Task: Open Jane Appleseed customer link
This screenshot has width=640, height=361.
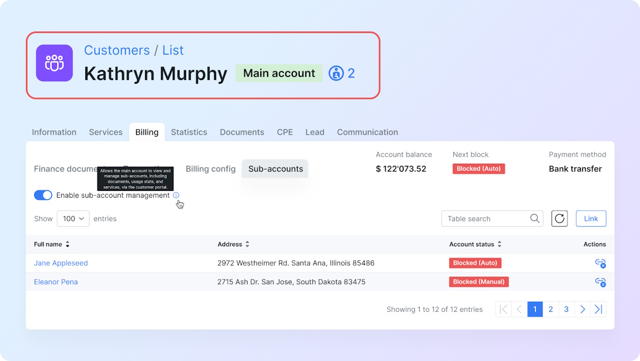Action: [61, 263]
